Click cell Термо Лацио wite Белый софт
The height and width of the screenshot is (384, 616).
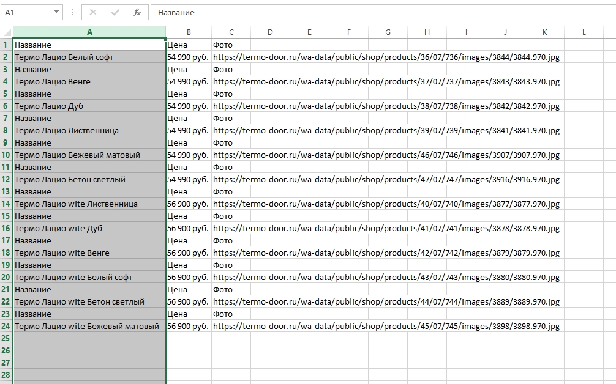[89, 278]
